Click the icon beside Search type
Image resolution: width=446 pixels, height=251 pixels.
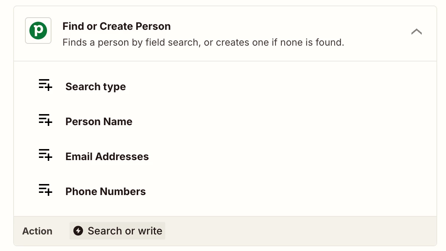tap(46, 85)
